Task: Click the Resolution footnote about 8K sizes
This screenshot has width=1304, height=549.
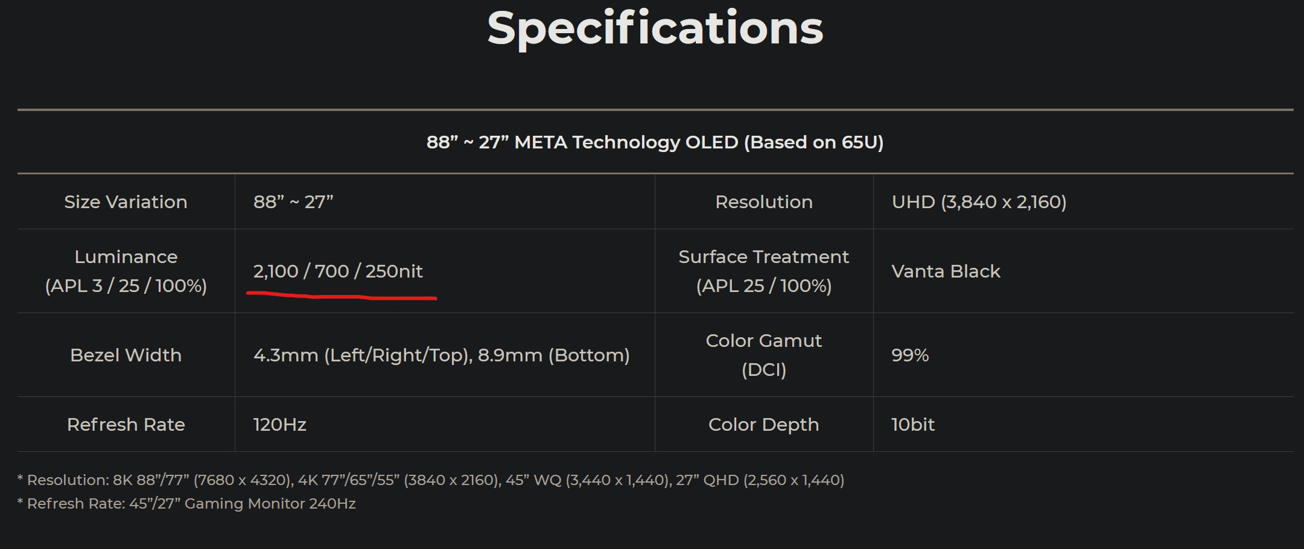Action: click(x=431, y=480)
